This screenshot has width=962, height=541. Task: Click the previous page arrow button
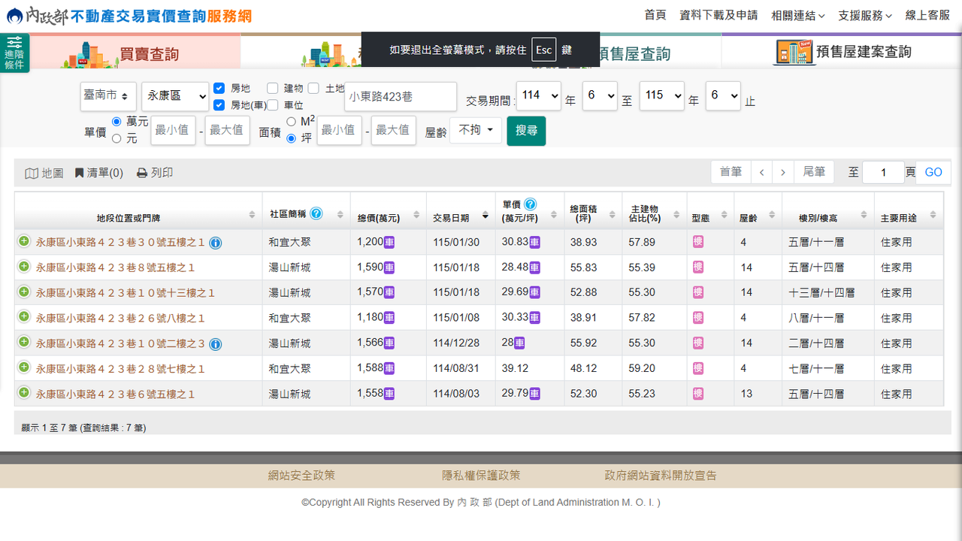tap(761, 172)
